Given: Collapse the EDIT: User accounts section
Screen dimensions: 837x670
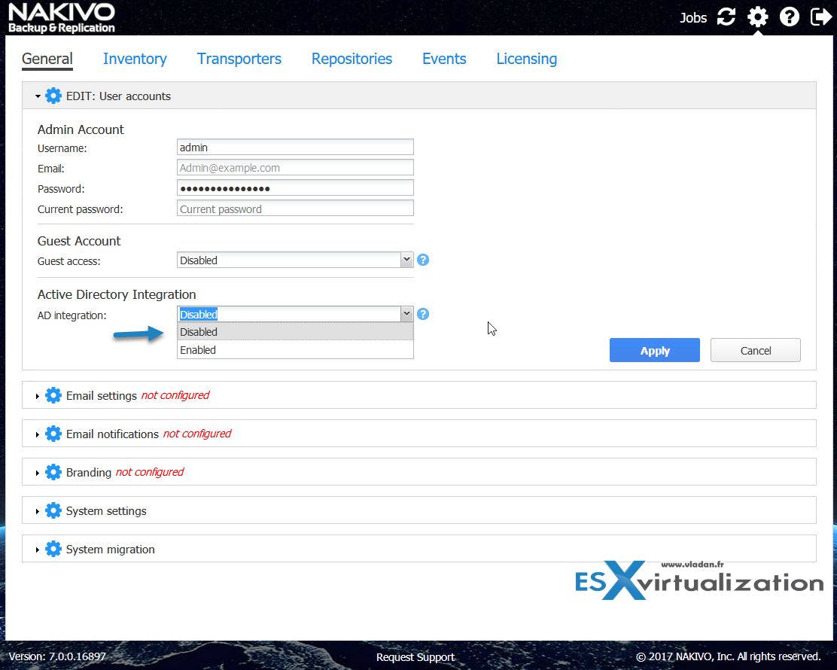Looking at the screenshot, I should coord(38,96).
